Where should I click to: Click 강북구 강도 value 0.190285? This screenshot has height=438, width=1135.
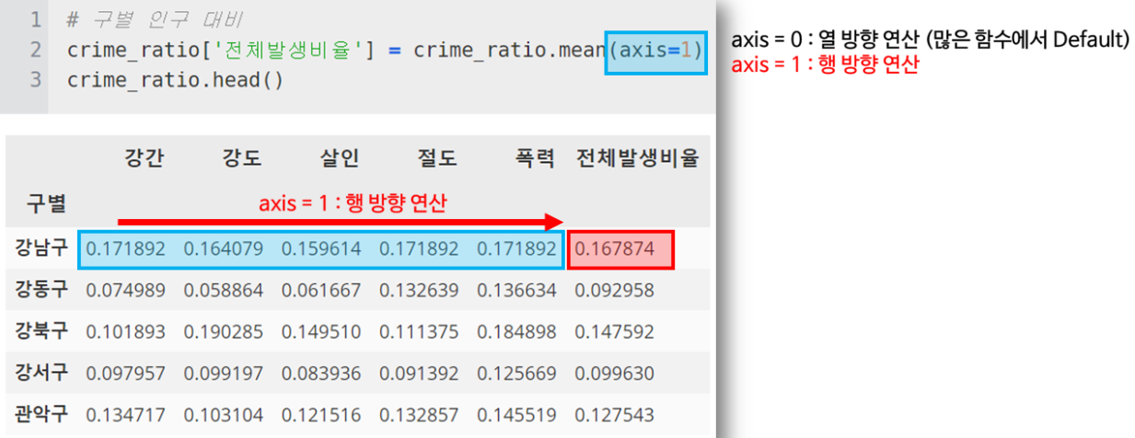coord(224,332)
